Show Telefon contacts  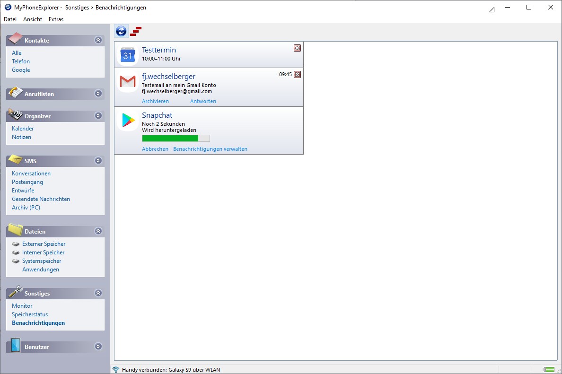coord(21,61)
